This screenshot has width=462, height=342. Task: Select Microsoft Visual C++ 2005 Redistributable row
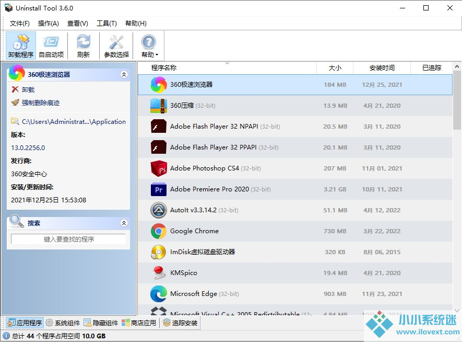(295, 311)
